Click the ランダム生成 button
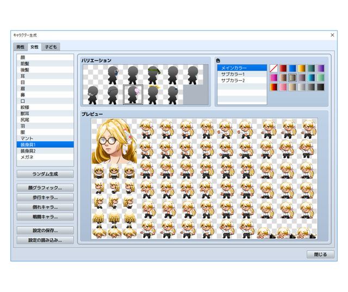The image size is (348, 292). (45, 174)
